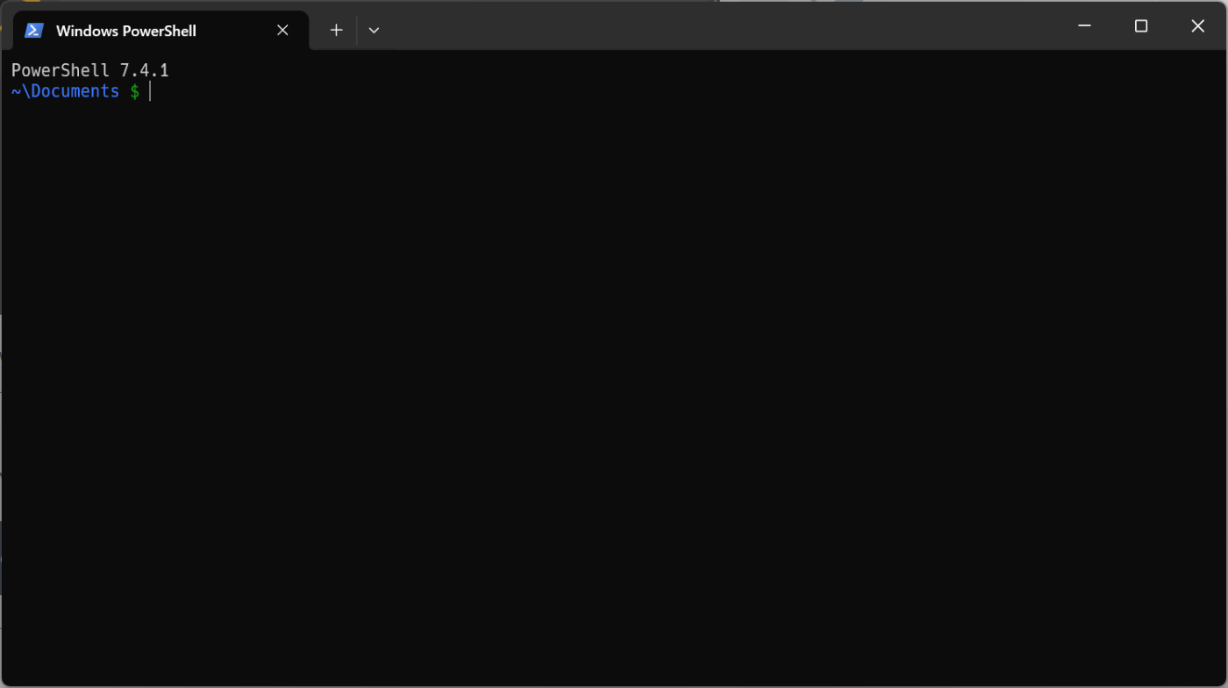
Task: Minimize the terminal window
Action: coord(1084,26)
